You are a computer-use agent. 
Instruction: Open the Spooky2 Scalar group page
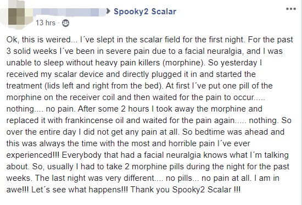145,12
